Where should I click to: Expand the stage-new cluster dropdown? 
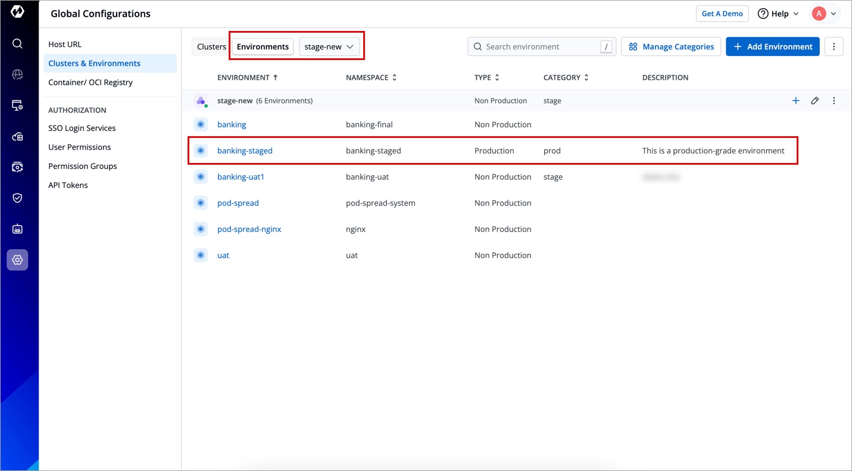click(329, 46)
